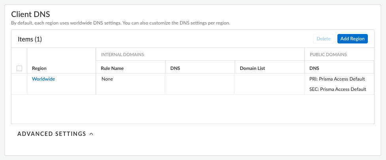Viewport: 386px width, 160px height.
Task: Open the Worldwide region link
Action: (x=43, y=79)
